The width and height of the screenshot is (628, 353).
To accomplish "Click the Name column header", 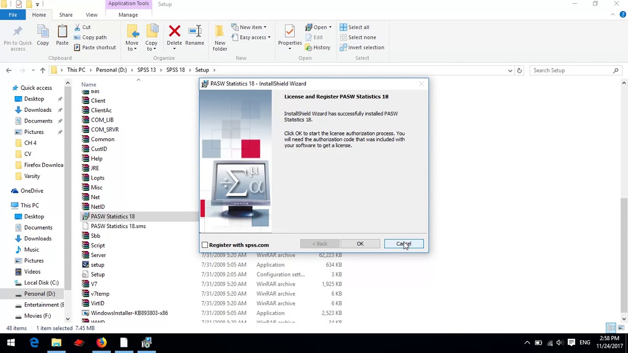I will 89,84.
